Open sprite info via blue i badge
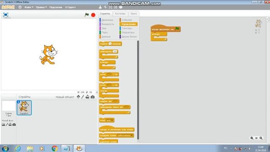Viewport: 270px width, 152px height. point(19,102)
